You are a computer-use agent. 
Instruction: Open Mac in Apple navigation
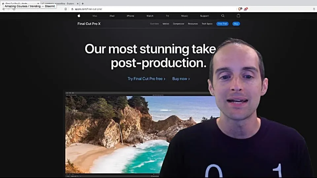(95, 16)
